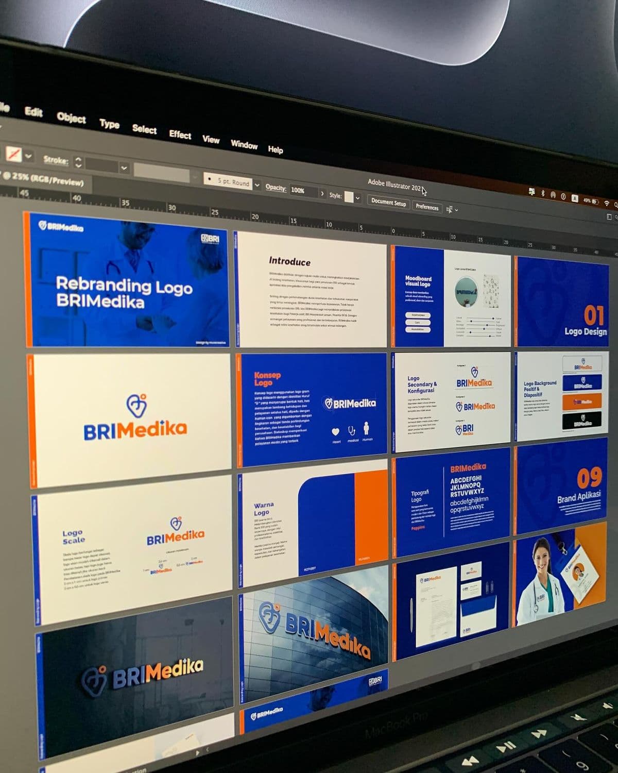Click the 'Introduce' heading text
Image resolution: width=618 pixels, height=773 pixels.
point(289,262)
